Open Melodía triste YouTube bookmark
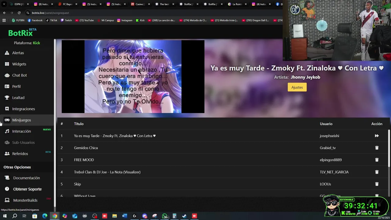391x220 pixels. (x=224, y=20)
